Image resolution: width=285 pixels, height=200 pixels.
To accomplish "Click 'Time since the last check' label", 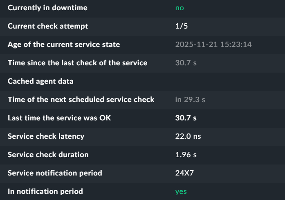I will point(77,63).
